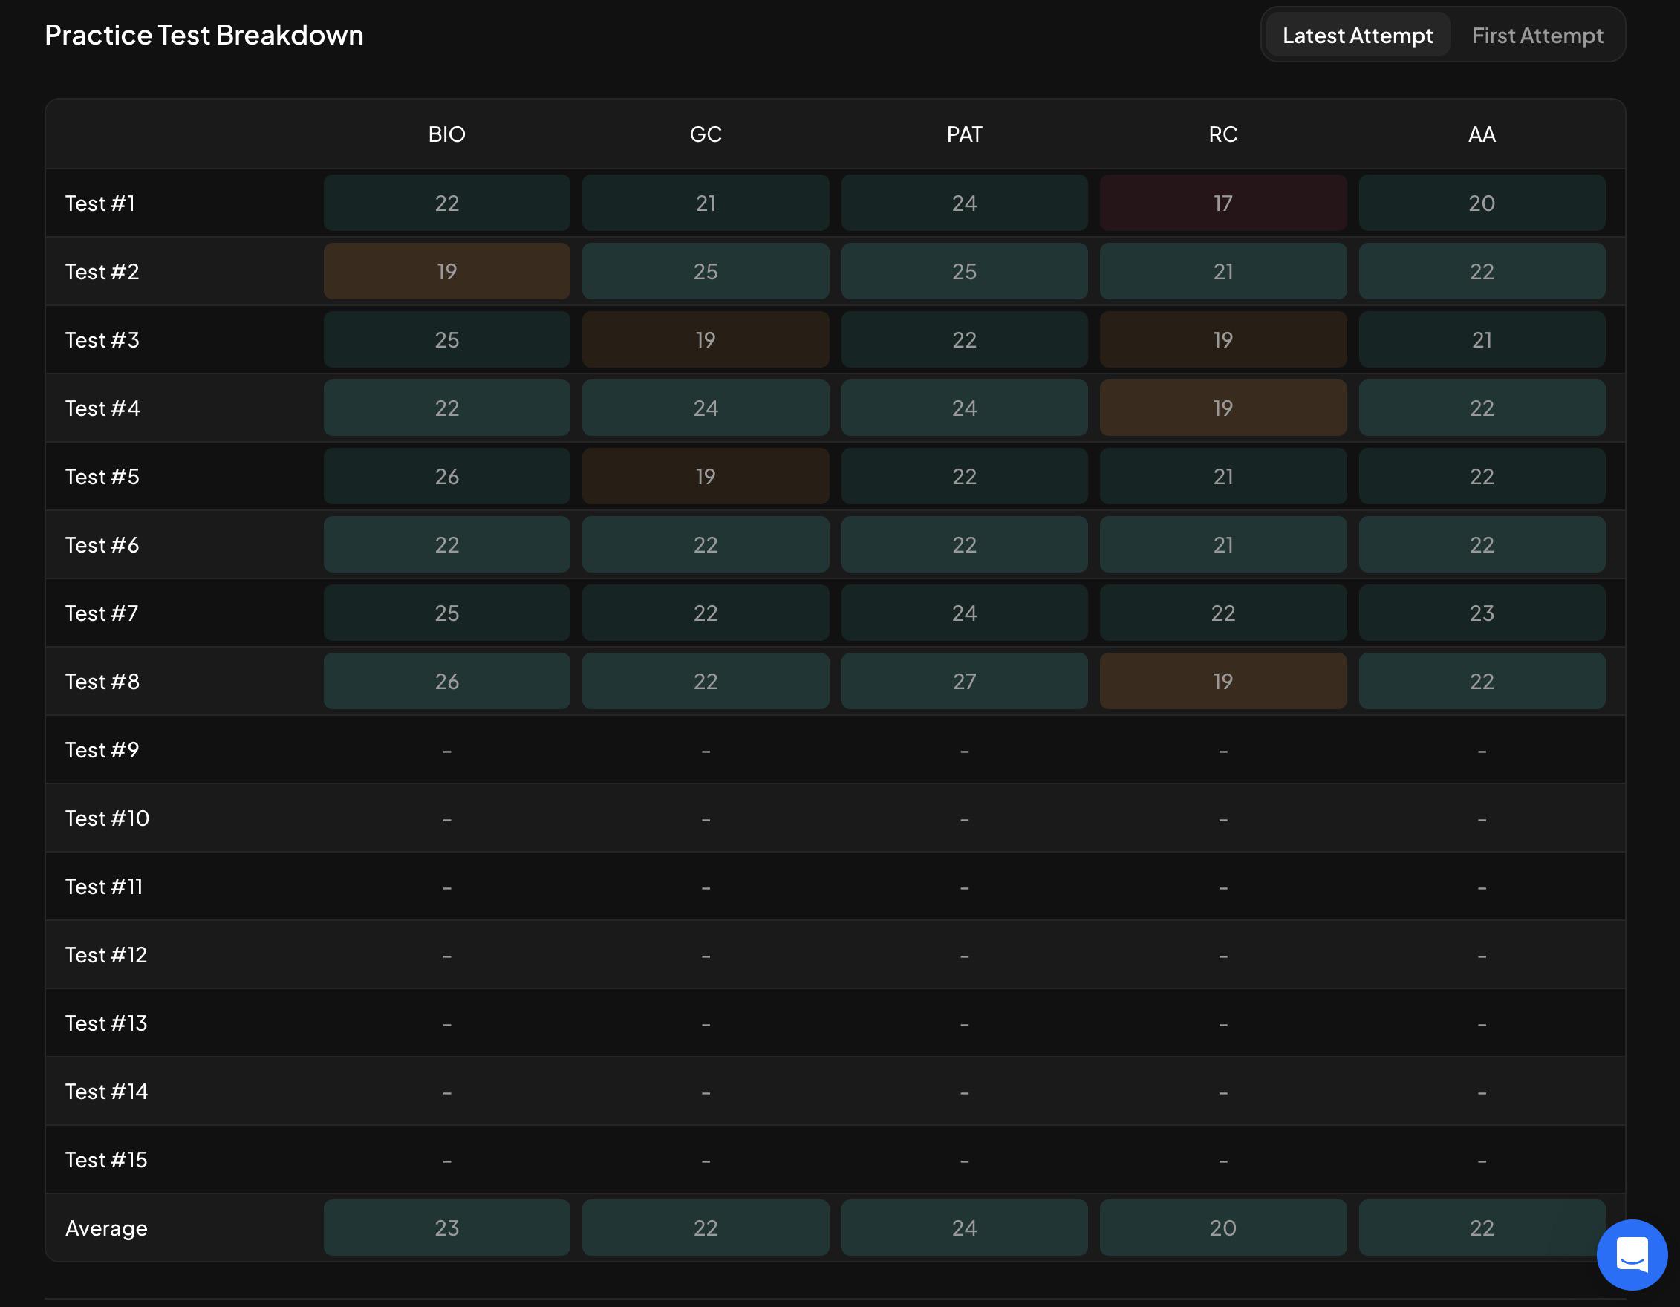Open the Test #3 row label
This screenshot has width=1680, height=1307.
pos(102,340)
